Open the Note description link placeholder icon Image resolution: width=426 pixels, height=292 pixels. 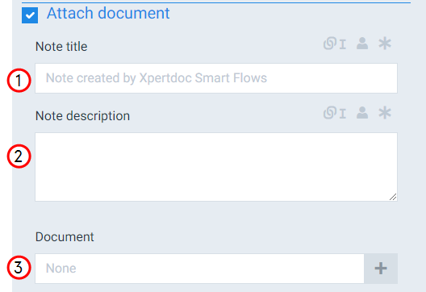335,113
